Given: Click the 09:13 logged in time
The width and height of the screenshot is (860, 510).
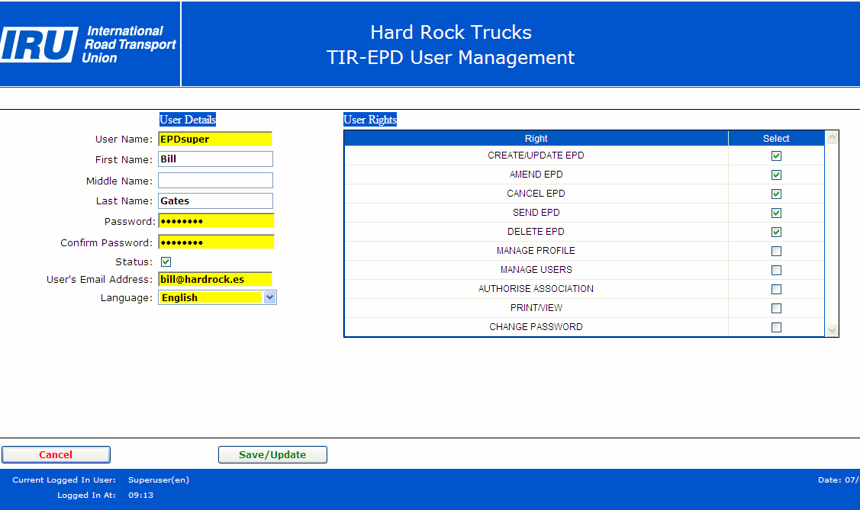Looking at the screenshot, I should pyautogui.click(x=141, y=496).
